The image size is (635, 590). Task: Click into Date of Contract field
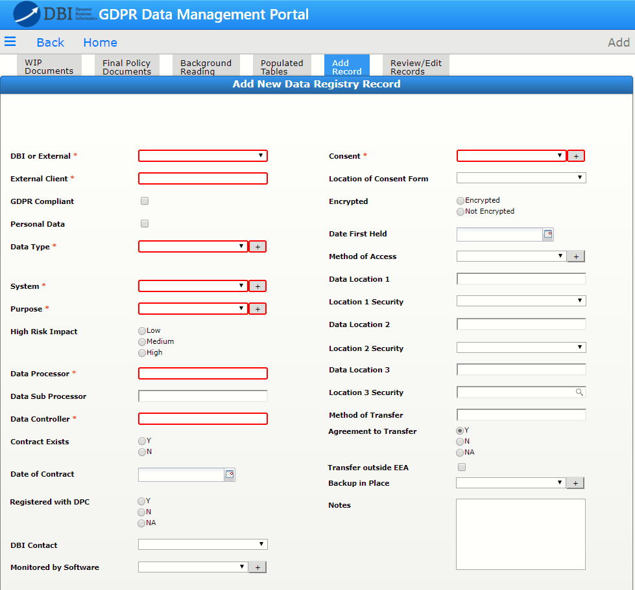click(182, 474)
